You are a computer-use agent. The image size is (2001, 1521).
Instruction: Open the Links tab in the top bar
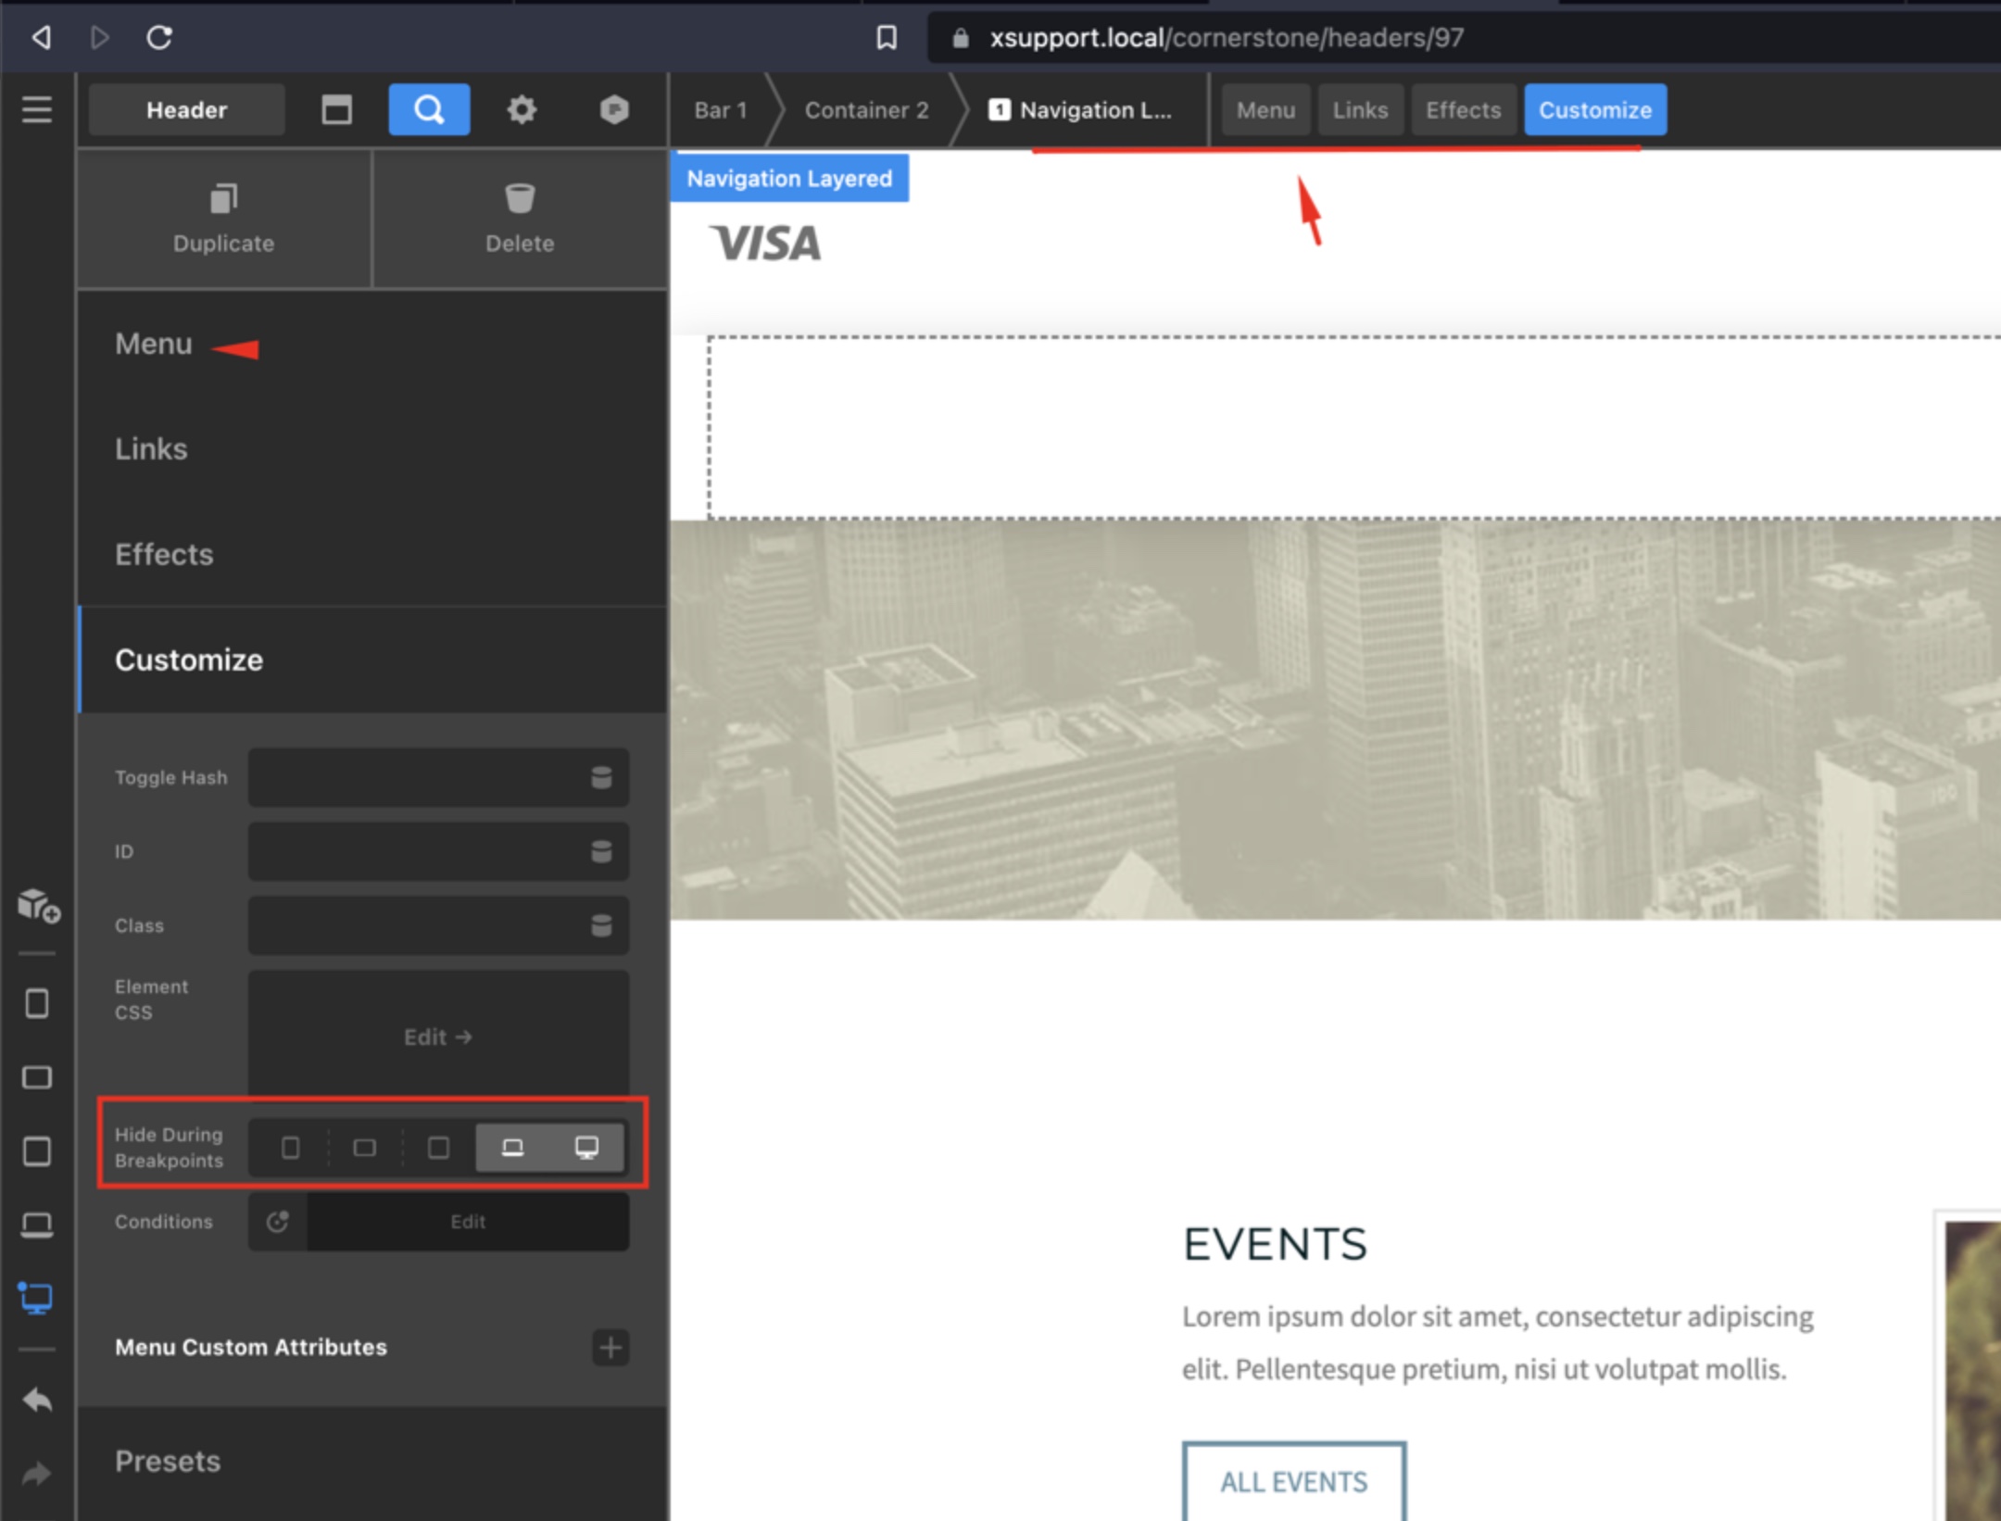(x=1360, y=110)
